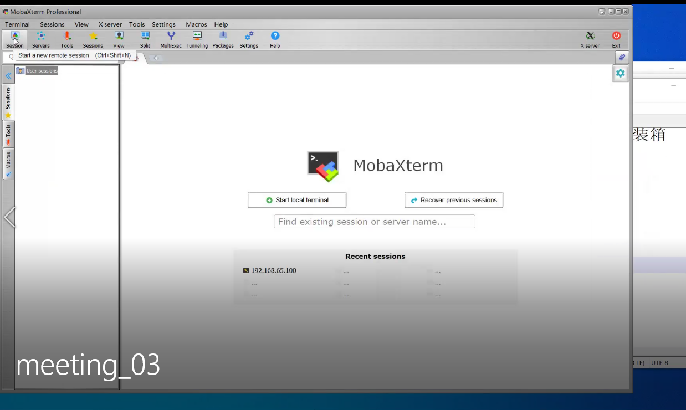Click Recover previous sessions button
The width and height of the screenshot is (686, 410).
point(454,200)
